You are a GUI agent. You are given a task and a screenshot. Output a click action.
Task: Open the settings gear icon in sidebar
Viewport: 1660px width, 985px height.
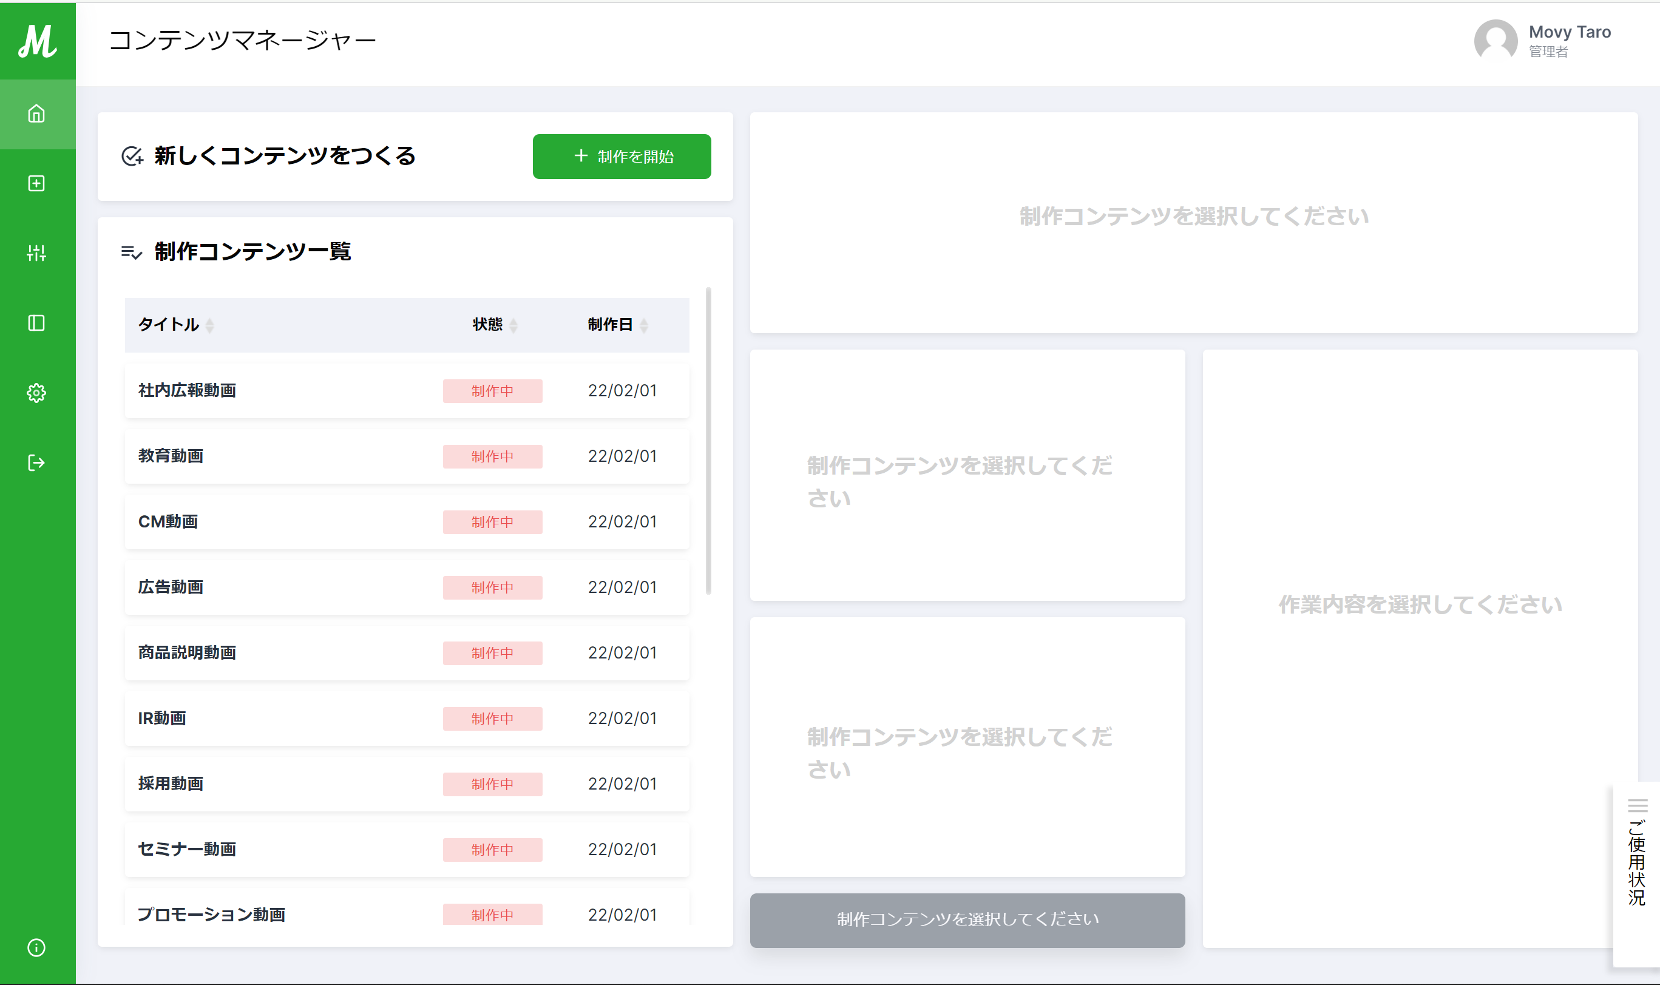click(36, 393)
